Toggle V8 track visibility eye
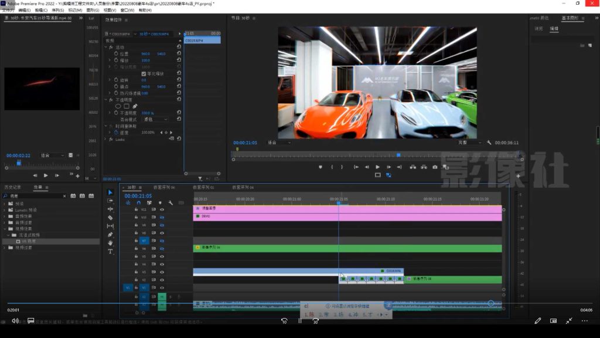600x338 pixels. pyautogui.click(x=162, y=233)
